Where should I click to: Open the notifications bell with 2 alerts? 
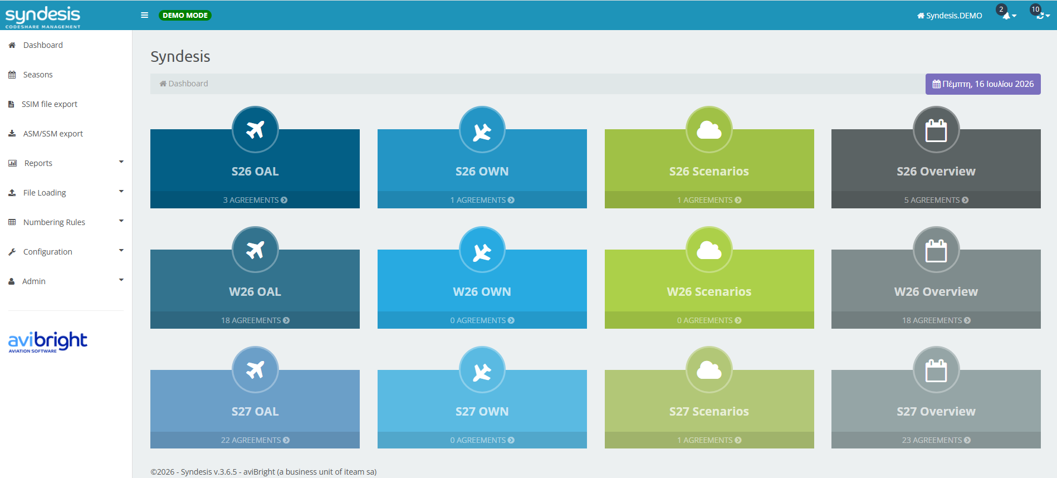[x=1006, y=14]
